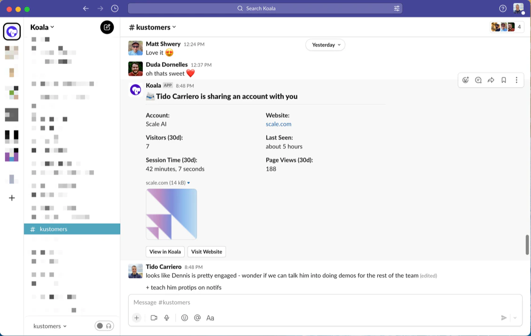The height and width of the screenshot is (336, 531).
Task: Click View in Koala button
Action: tap(165, 252)
